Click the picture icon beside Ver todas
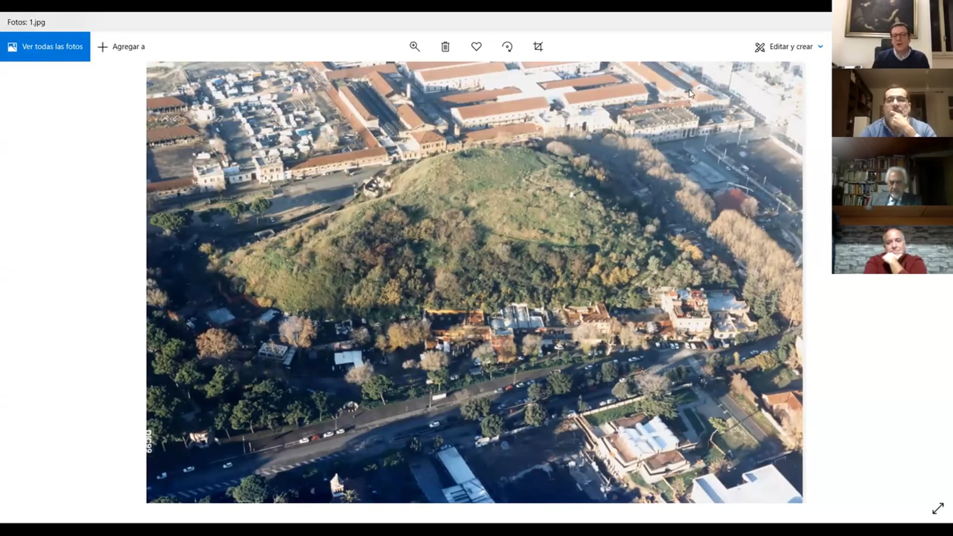This screenshot has width=953, height=536. 12,47
